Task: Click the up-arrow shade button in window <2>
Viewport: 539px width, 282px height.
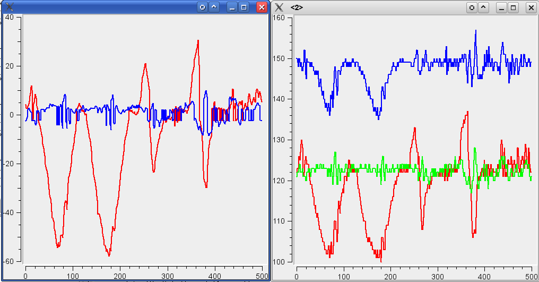Action: click(484, 7)
